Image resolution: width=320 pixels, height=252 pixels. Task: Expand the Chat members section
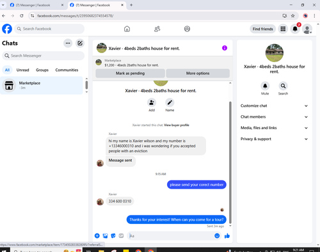274,117
